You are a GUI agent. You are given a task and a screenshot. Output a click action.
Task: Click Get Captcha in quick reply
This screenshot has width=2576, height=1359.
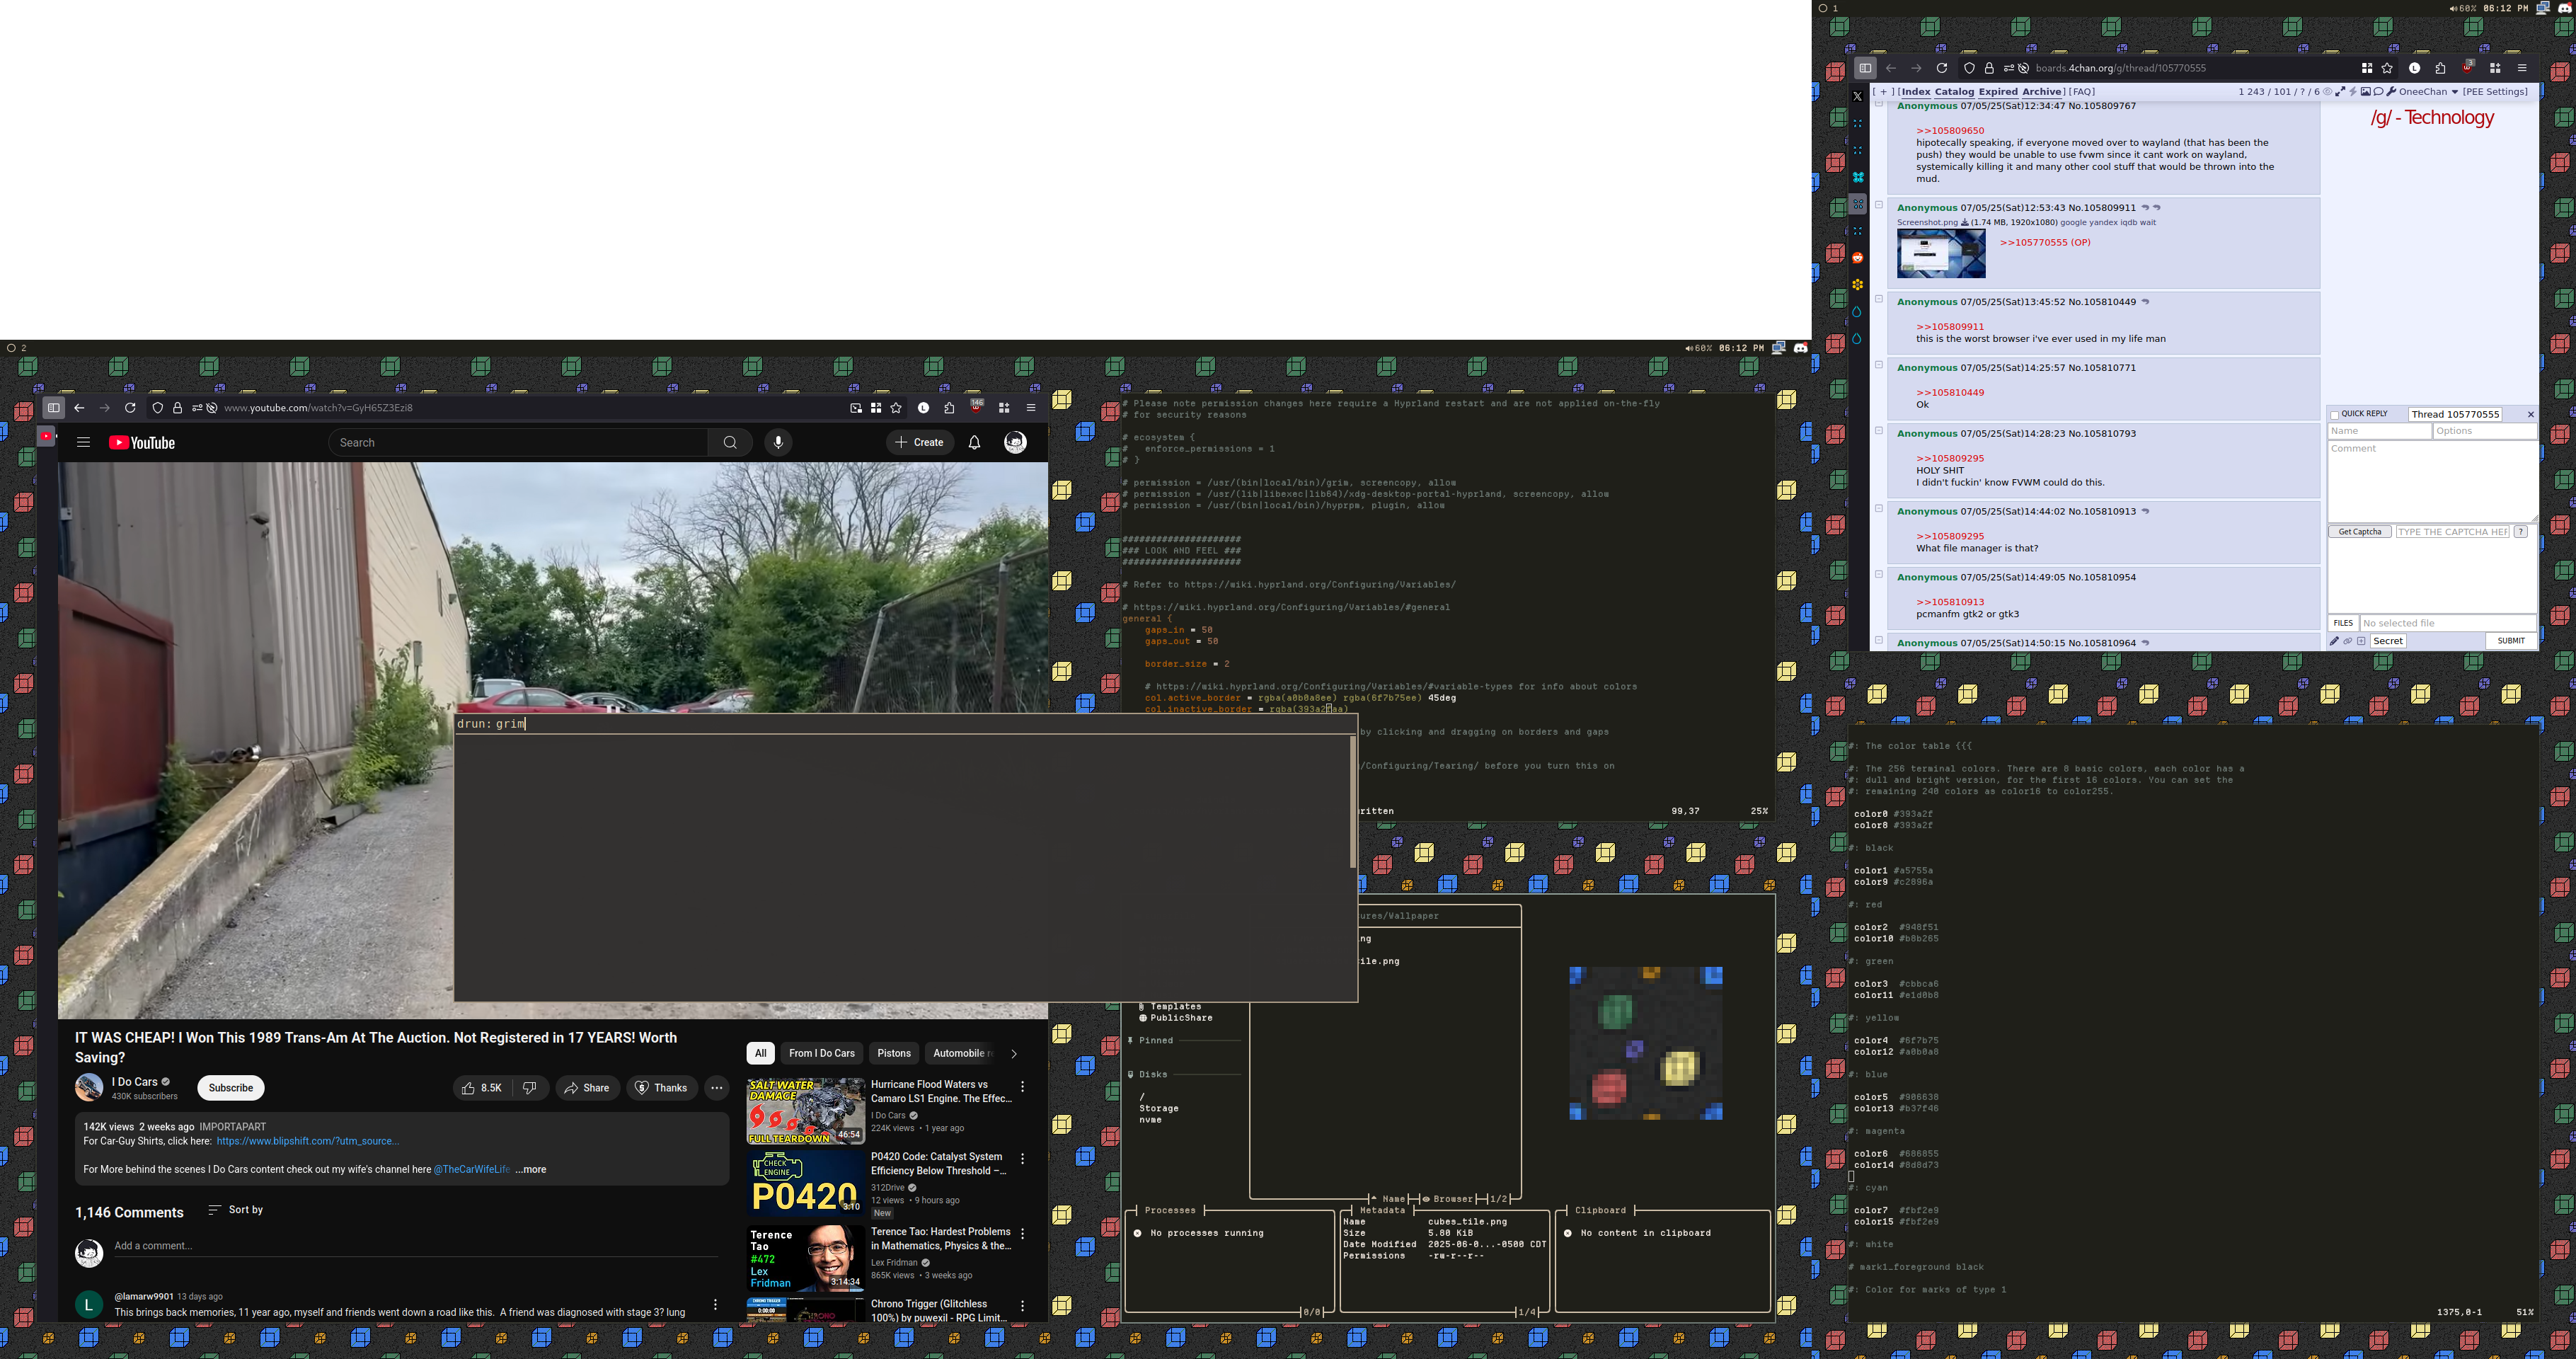coord(2360,532)
